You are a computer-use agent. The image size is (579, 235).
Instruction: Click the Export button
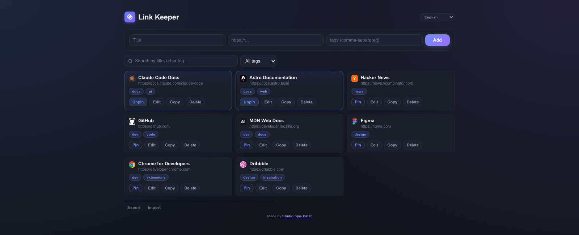click(x=134, y=208)
